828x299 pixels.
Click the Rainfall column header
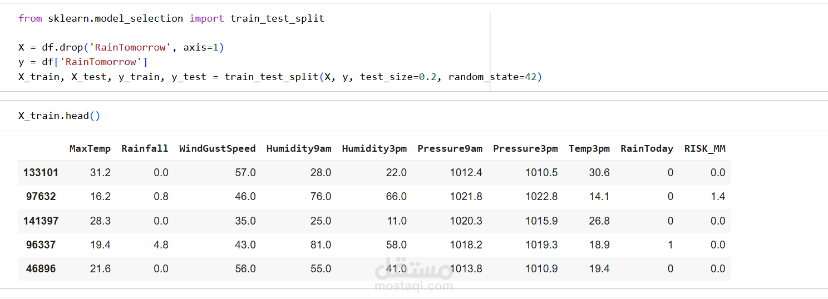coord(145,148)
